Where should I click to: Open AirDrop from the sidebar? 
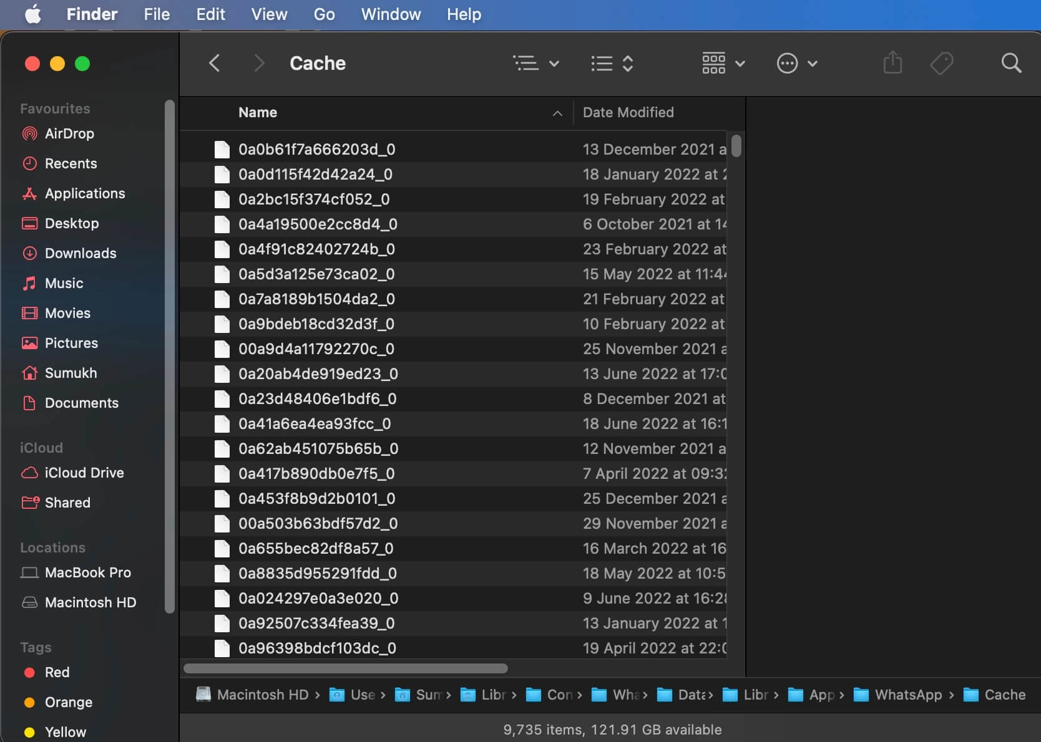click(x=69, y=133)
